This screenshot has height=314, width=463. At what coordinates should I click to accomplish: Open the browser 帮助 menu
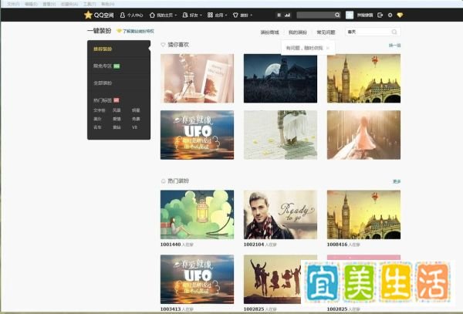pos(107,4)
